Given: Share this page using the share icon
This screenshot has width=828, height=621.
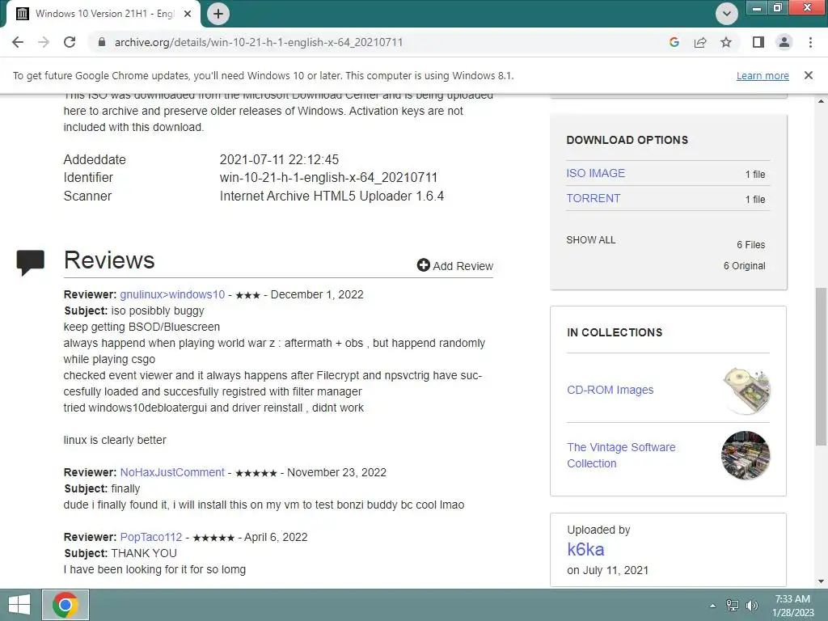Looking at the screenshot, I should click(700, 42).
